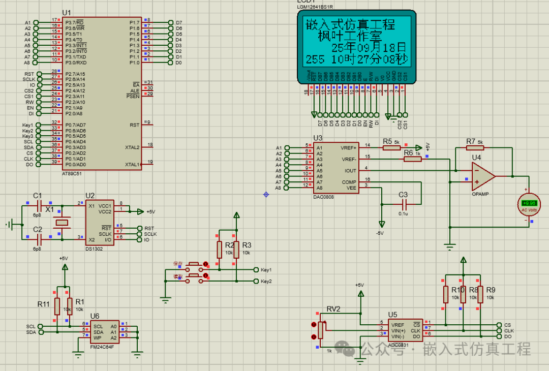Click the ground symbol below the op-amp
Viewport: 549px width, 371px height.
450,247
